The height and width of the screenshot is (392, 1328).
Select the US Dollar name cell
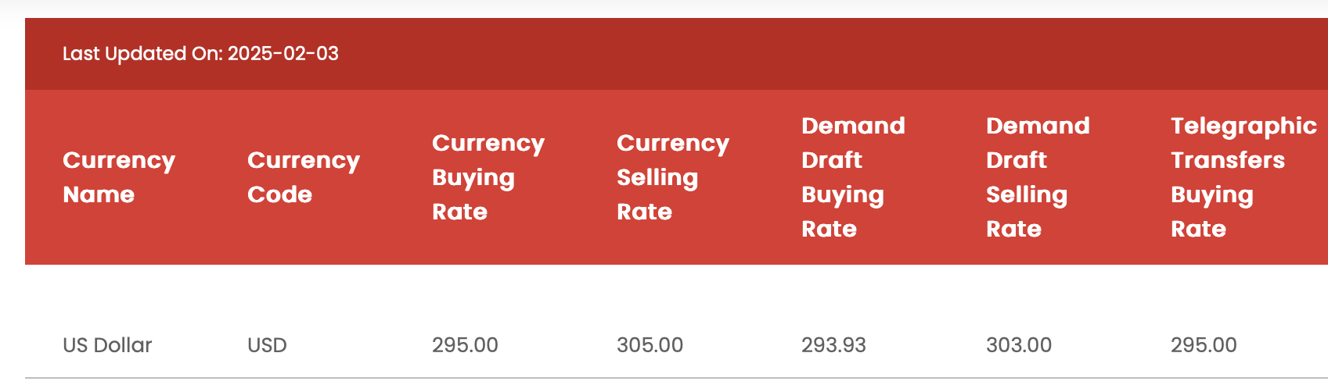(107, 345)
